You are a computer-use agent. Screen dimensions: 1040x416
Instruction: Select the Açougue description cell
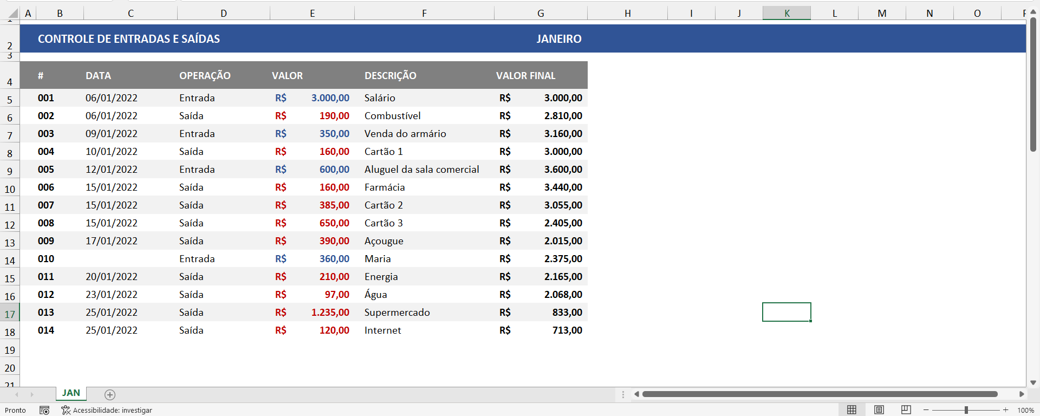coord(424,240)
